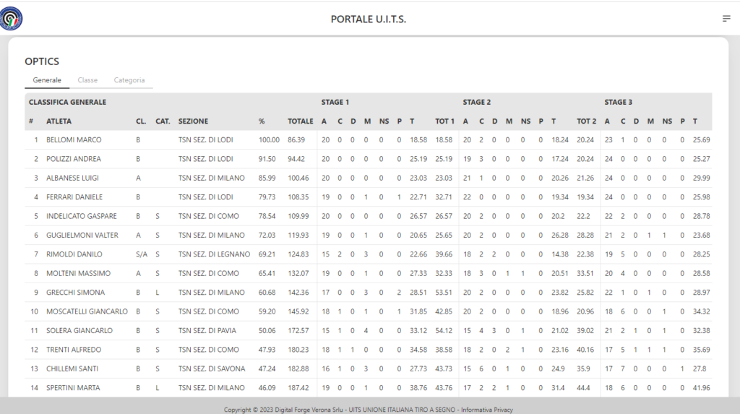Viewport: 740px width, 414px height.
Task: Click the ATLETA column header
Action: coord(59,121)
